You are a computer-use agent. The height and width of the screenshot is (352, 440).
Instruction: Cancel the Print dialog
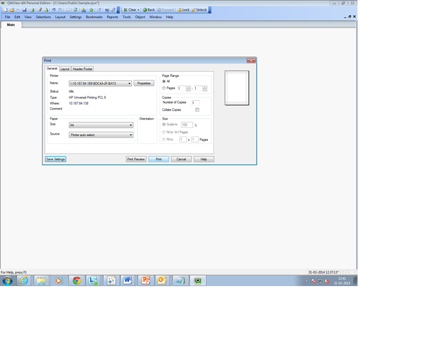point(181,159)
